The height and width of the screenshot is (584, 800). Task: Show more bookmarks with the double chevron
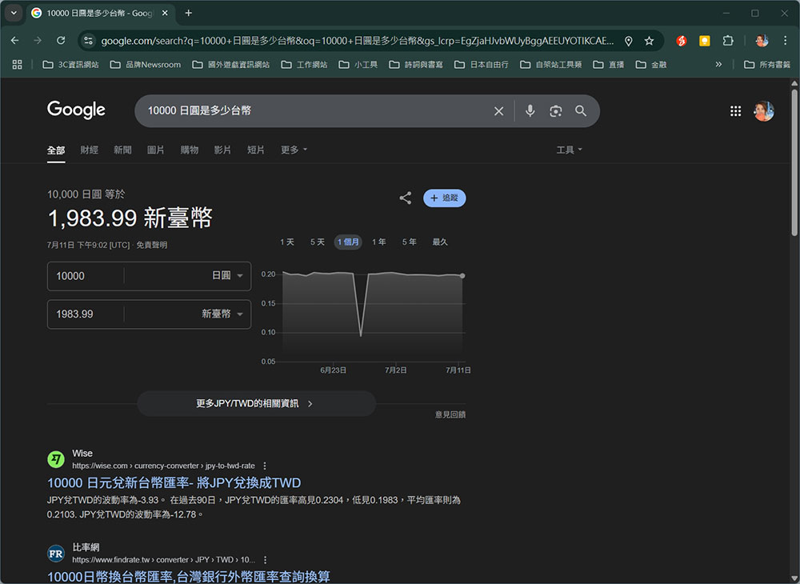tap(718, 64)
